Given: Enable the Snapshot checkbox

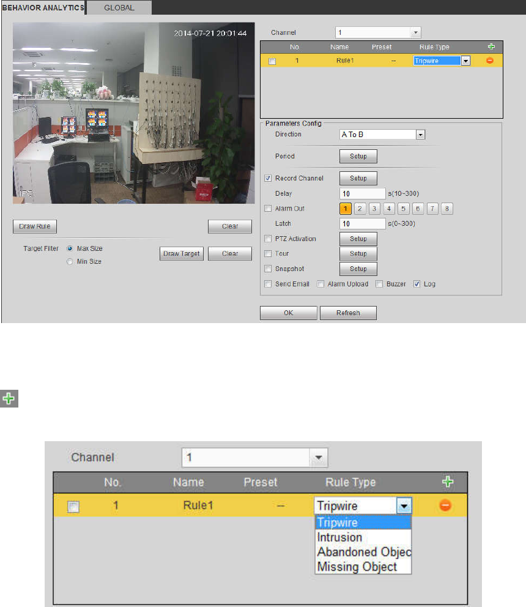Looking at the screenshot, I should tap(268, 269).
